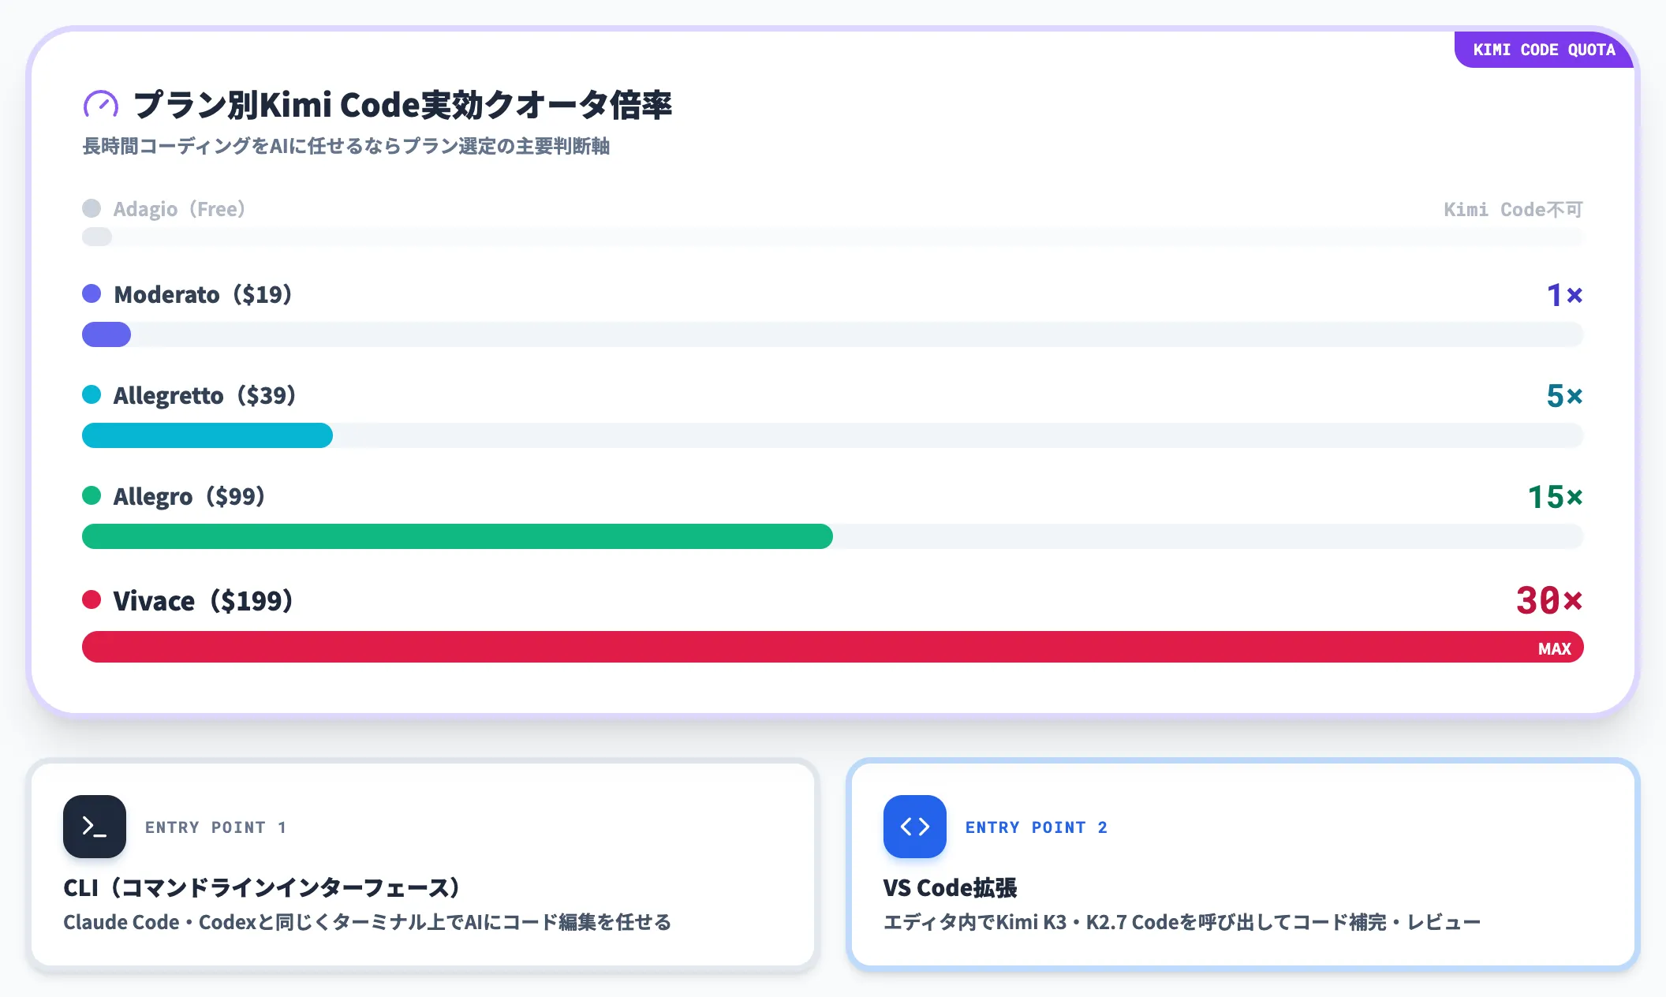Click the cyan Allegretto plan dot

[92, 394]
